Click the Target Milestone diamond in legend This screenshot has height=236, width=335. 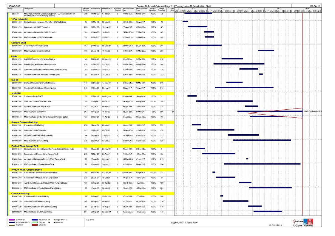click(x=55, y=220)
